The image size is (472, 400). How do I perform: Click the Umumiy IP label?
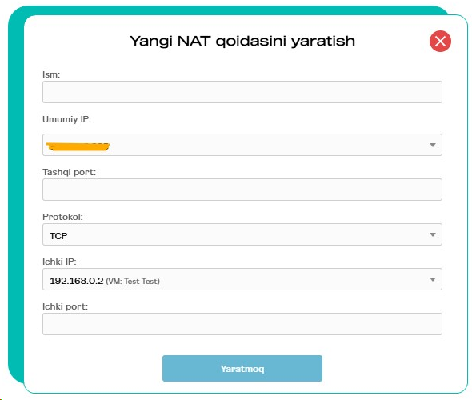pos(66,119)
